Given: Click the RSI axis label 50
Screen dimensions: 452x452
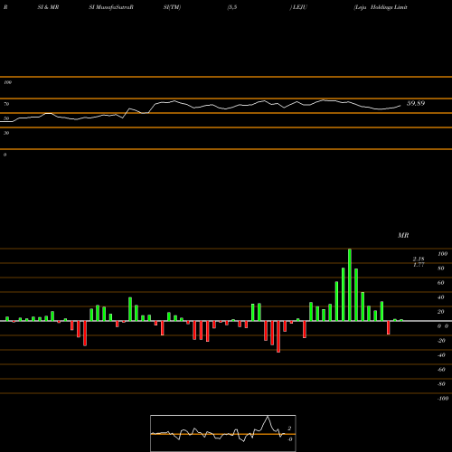Looking at the screenshot, I should coord(6,118).
